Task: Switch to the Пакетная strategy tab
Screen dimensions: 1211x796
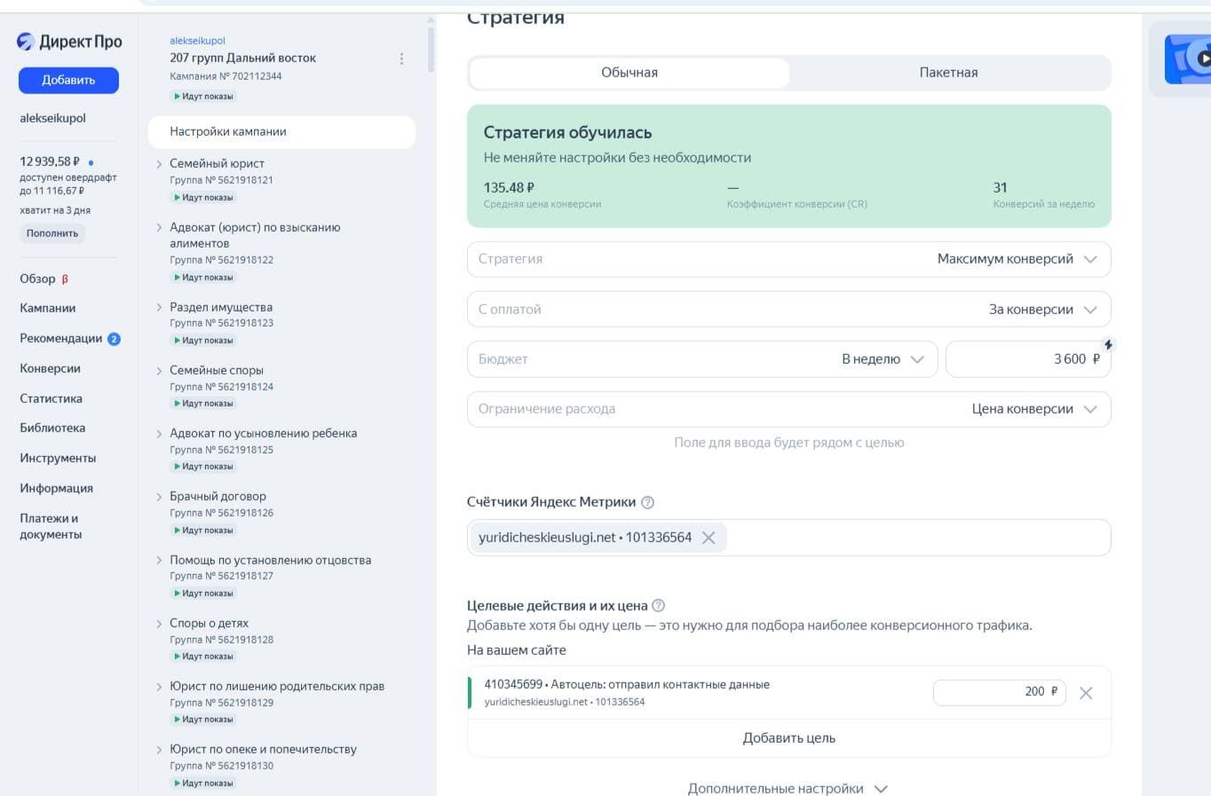Action: click(x=948, y=73)
